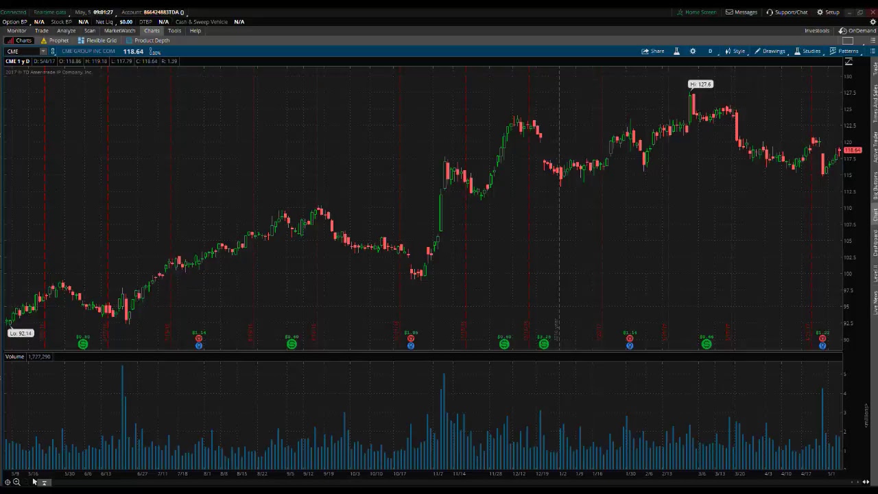Select the Charts sub-tab with bar icon
878x494 pixels.
pos(19,40)
